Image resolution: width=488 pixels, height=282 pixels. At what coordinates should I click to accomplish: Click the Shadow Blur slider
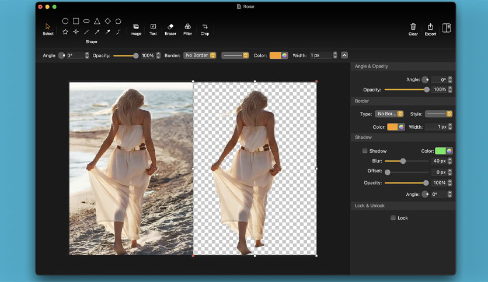pyautogui.click(x=407, y=161)
